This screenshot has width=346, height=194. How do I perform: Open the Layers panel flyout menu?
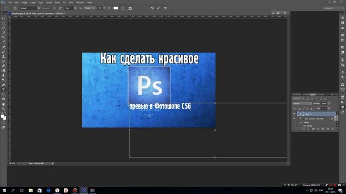pyautogui.click(x=336, y=95)
